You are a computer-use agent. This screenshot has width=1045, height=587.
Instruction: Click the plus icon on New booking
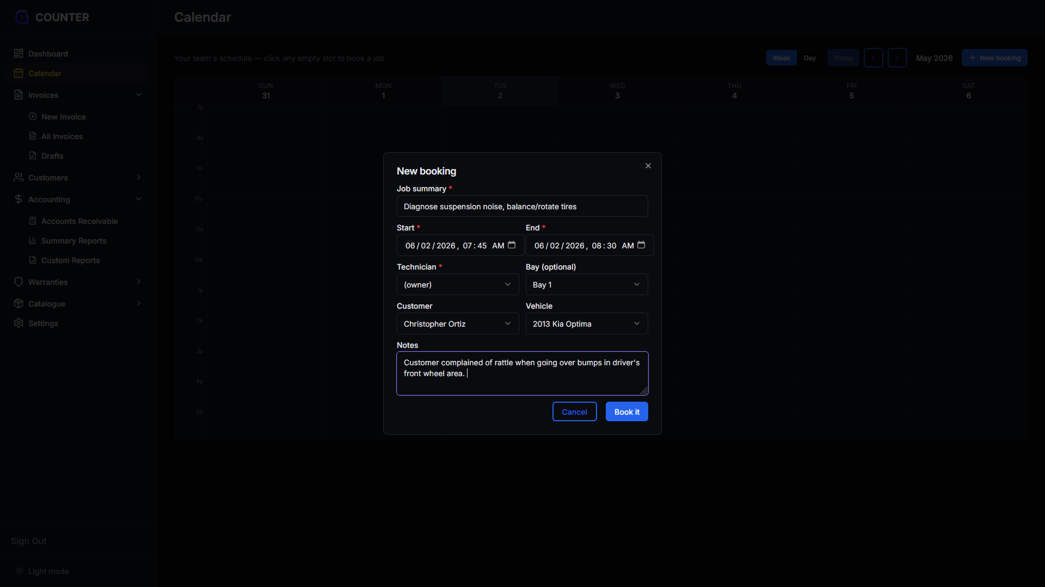pyautogui.click(x=973, y=58)
